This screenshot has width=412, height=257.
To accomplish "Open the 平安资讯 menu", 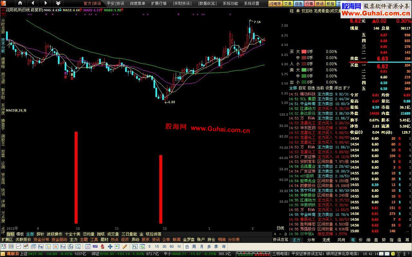I will pyautogui.click(x=115, y=4).
